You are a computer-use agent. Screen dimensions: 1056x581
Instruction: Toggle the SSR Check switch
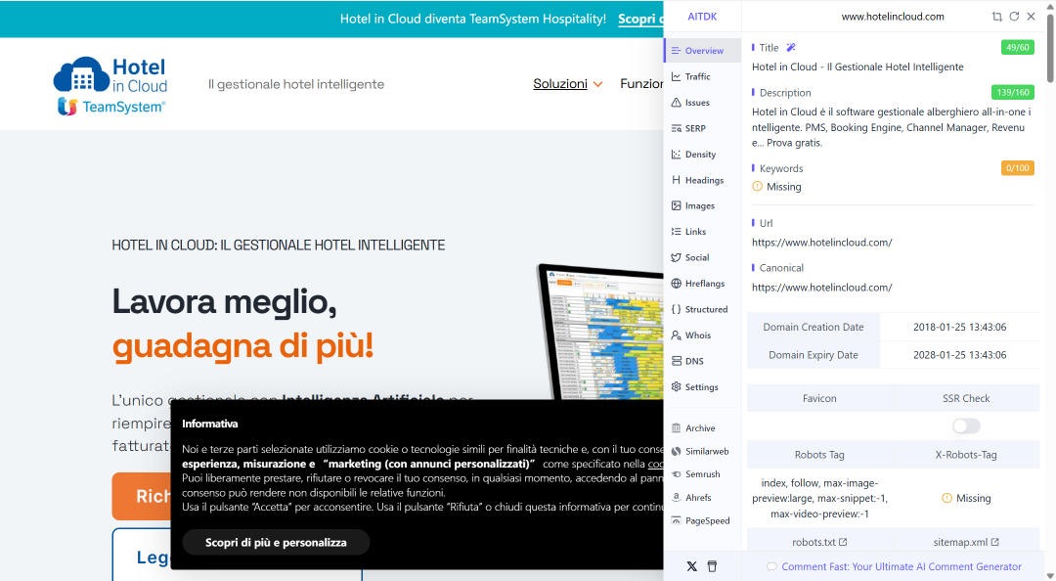966,426
